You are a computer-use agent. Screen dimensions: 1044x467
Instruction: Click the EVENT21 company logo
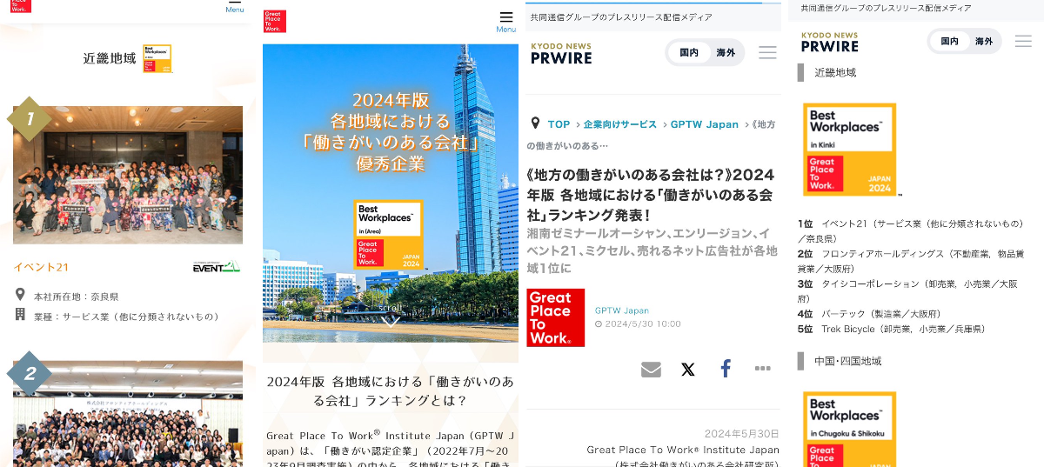click(x=216, y=266)
